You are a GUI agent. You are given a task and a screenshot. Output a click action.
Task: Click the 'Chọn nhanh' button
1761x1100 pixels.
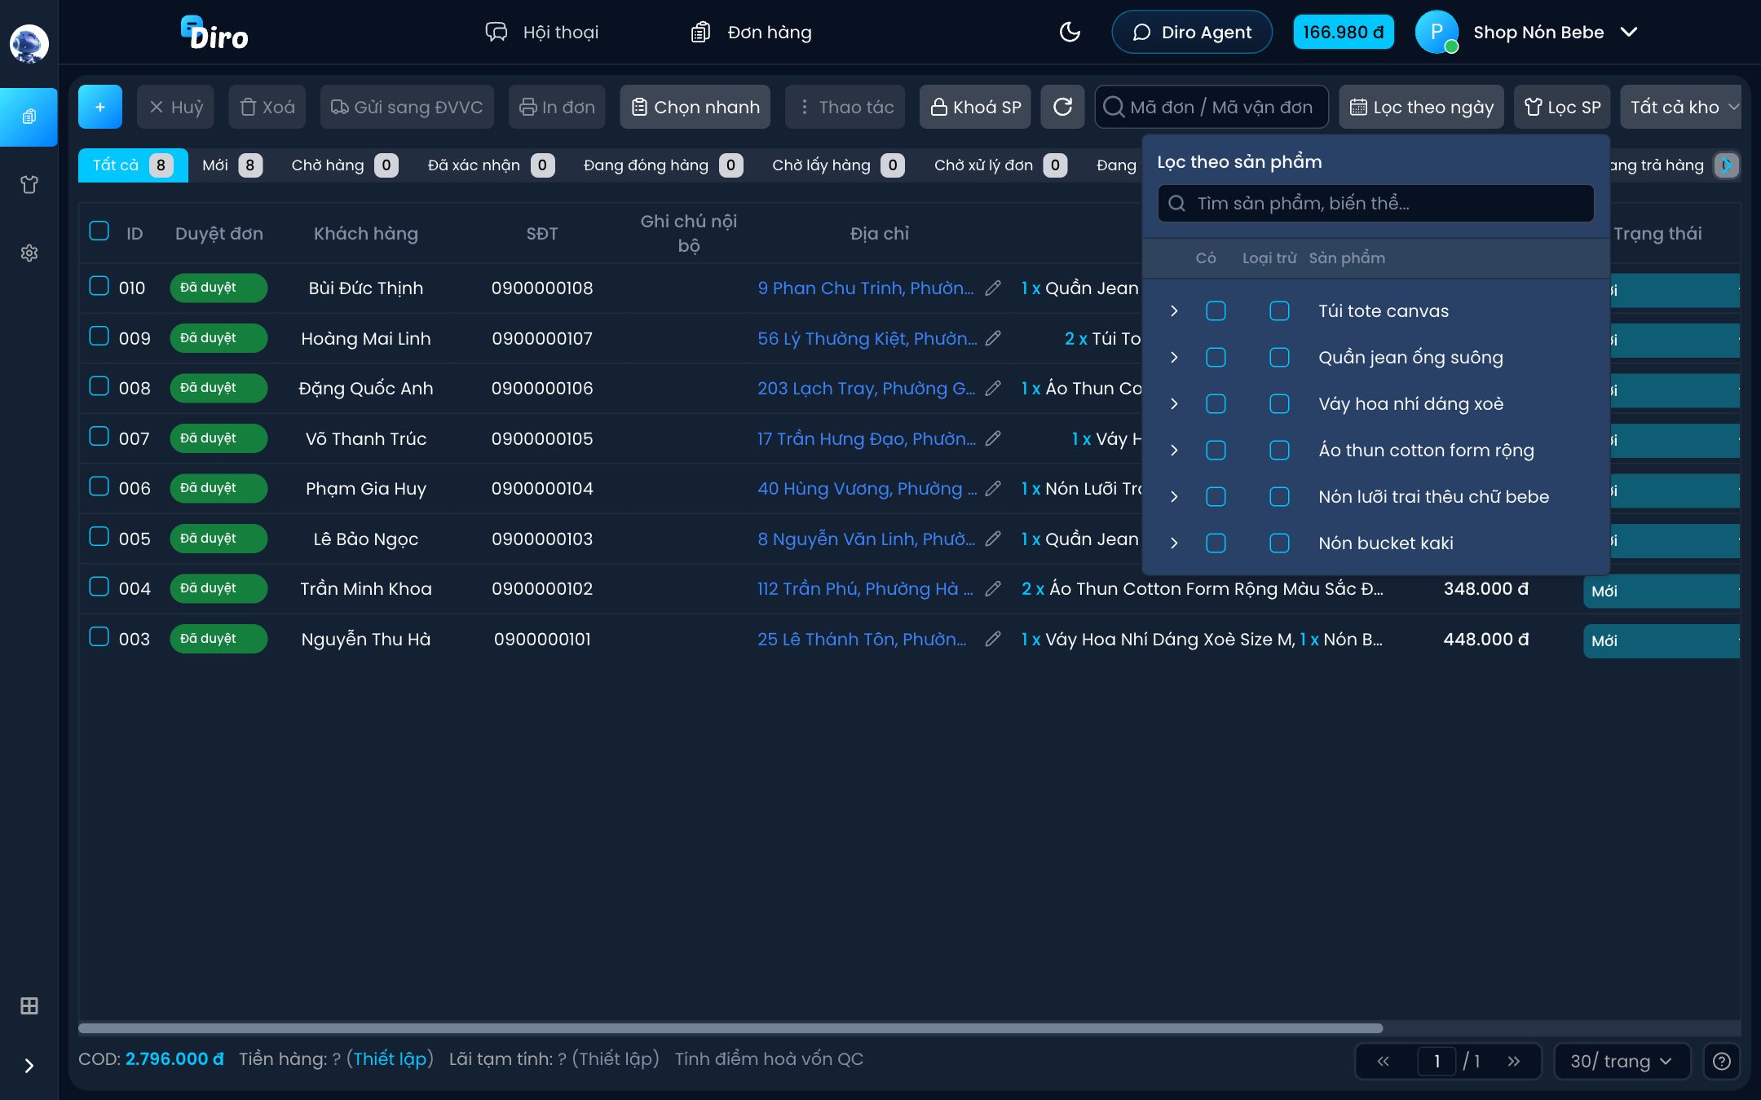pos(695,107)
